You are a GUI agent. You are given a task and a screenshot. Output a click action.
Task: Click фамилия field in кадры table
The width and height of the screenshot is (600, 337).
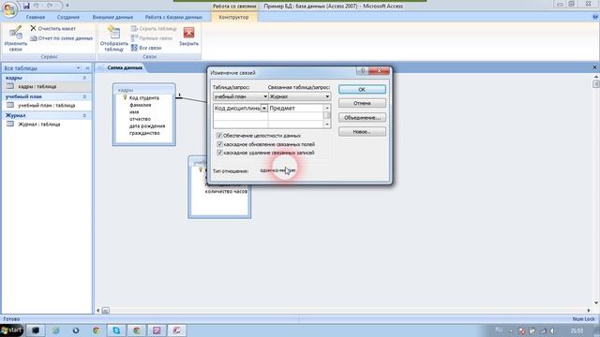tap(140, 105)
